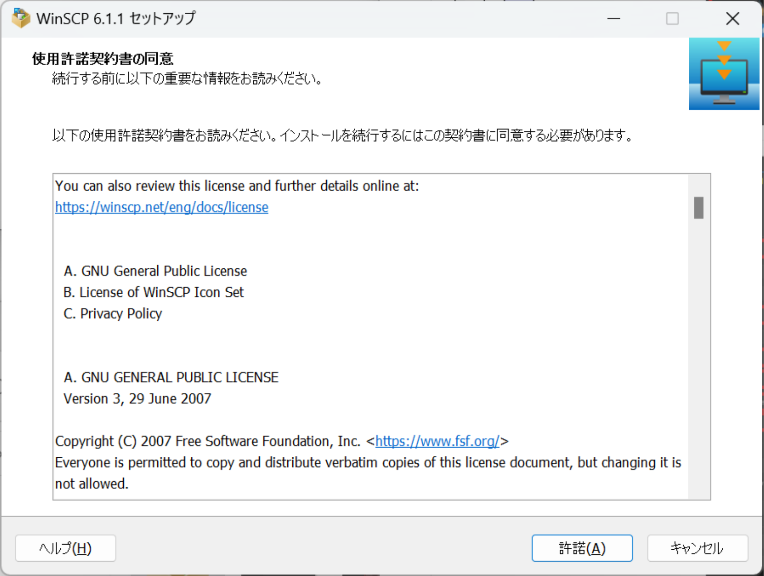764x576 pixels.
Task: Select the line A. GNU General Public License
Action: pyautogui.click(x=155, y=271)
